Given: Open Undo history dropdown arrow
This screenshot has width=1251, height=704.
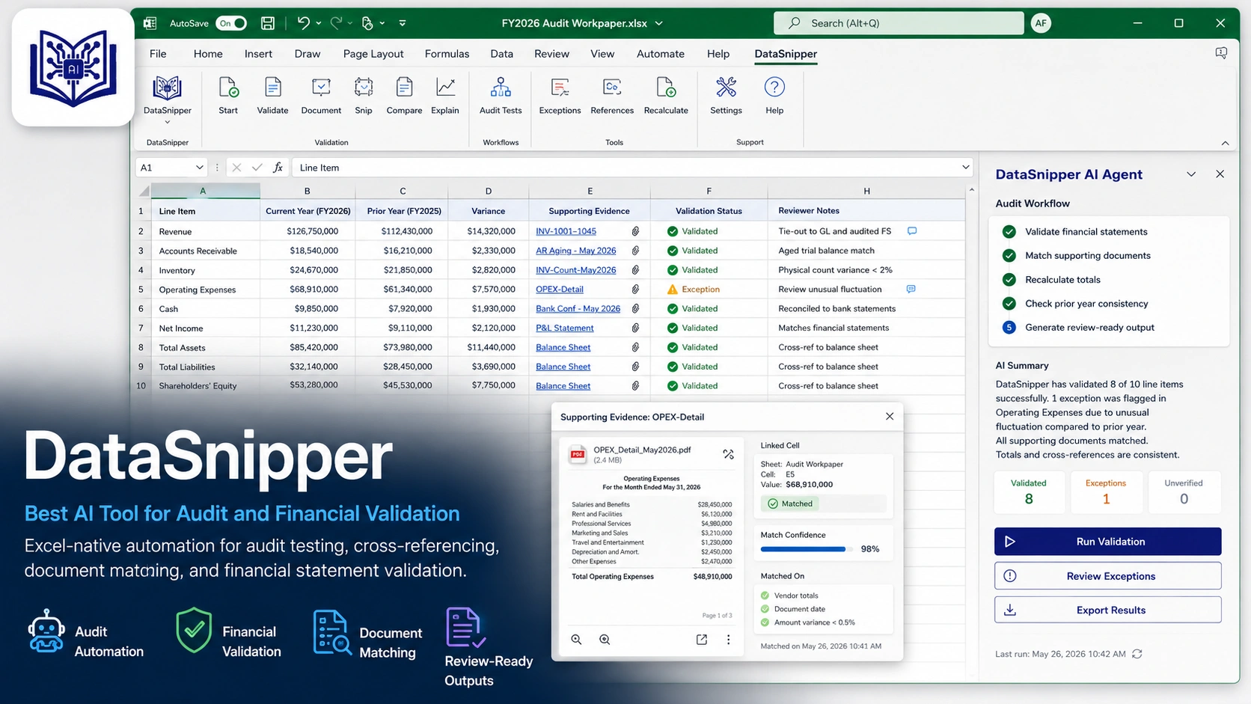Looking at the screenshot, I should click(x=319, y=23).
